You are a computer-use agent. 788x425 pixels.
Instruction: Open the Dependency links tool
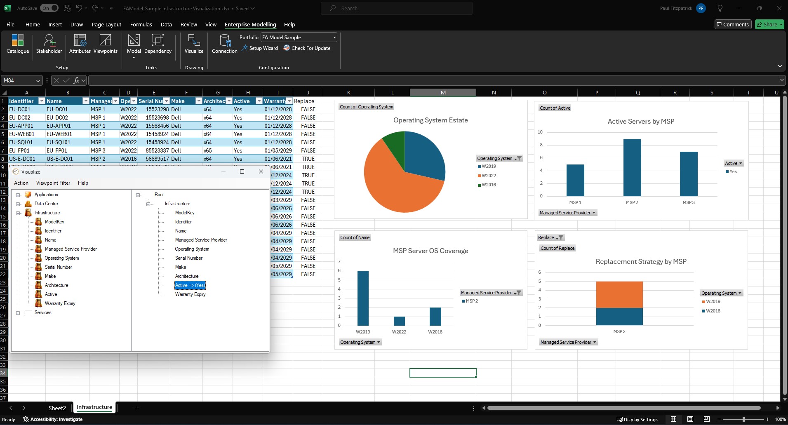coord(158,44)
